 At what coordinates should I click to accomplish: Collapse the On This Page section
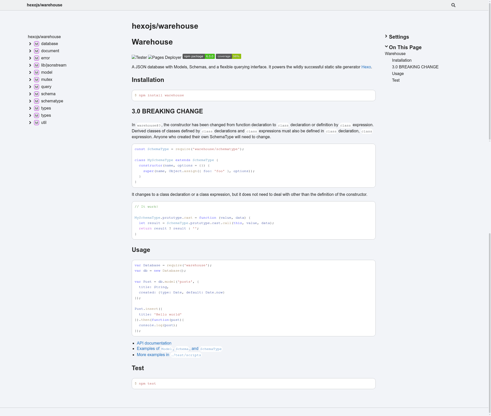[x=403, y=47]
